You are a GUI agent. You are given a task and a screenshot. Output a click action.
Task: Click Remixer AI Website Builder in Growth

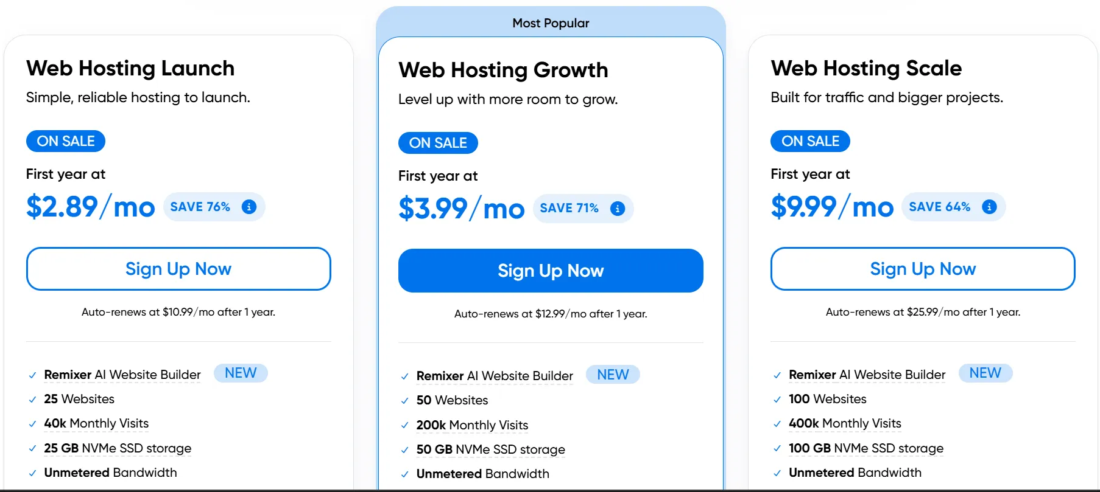495,376
